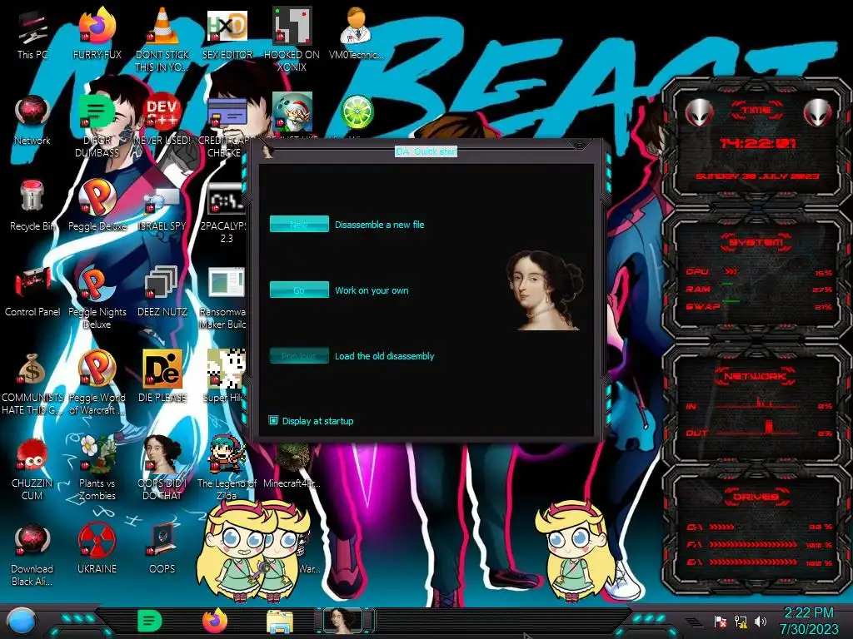853x639 pixels.
Task: Click the Go button to work on your own
Action: tap(299, 290)
